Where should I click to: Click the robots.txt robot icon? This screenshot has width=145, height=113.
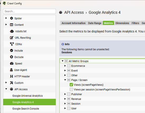click(12, 31)
